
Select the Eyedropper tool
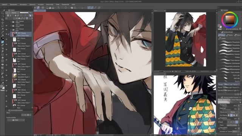[3, 32]
